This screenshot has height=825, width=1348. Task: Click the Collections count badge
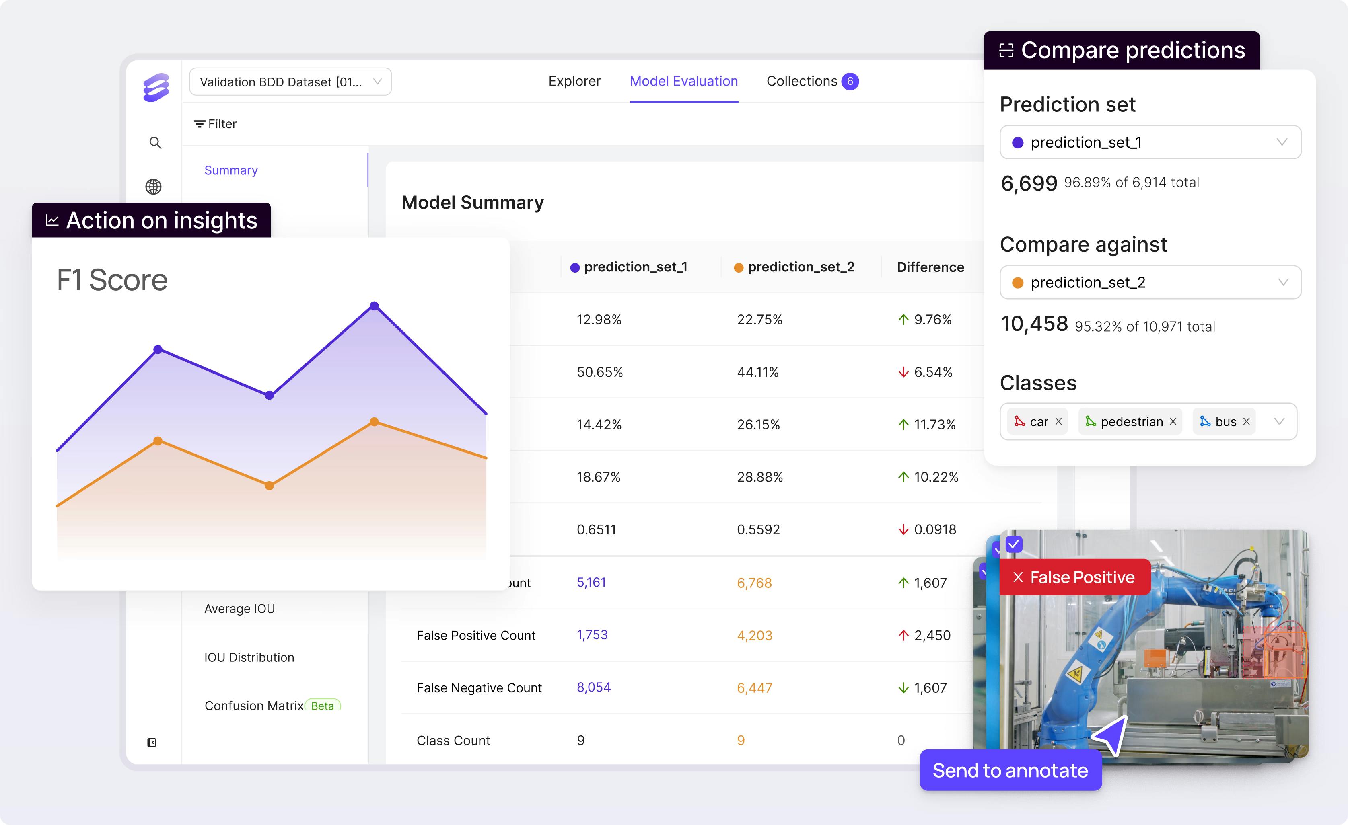click(850, 82)
